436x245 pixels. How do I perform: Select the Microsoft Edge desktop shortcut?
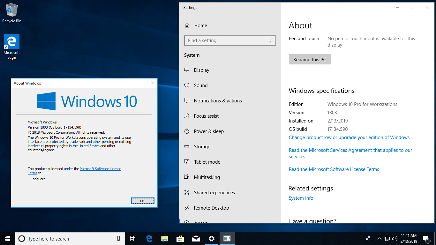(x=12, y=47)
